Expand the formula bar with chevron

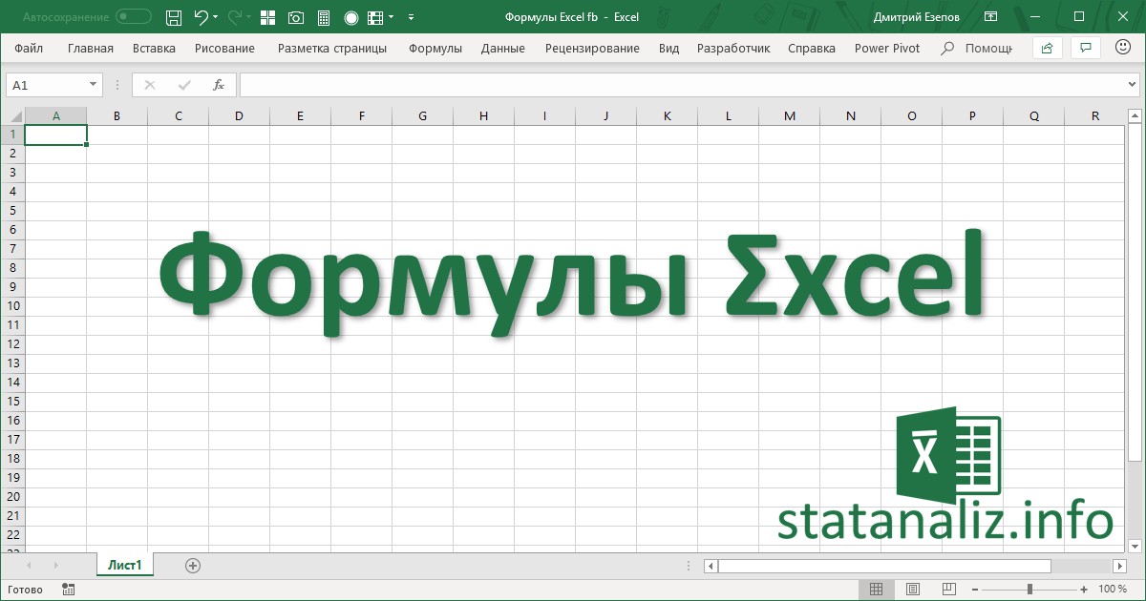[x=1133, y=85]
